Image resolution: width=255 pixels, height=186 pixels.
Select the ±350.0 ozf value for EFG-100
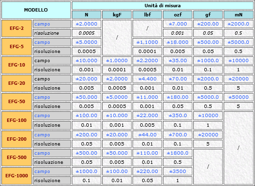tap(178, 116)
